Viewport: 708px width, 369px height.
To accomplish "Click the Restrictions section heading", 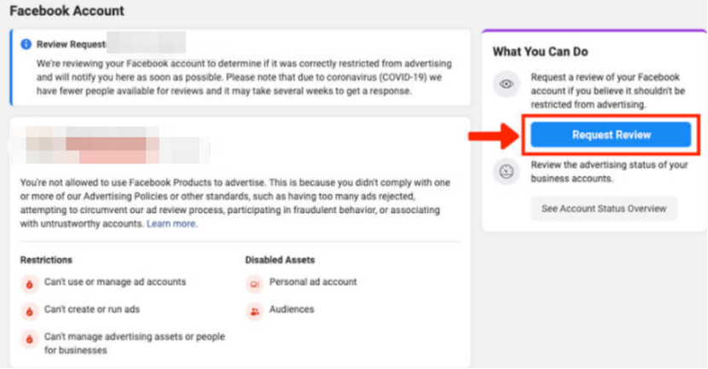I will pos(46,260).
